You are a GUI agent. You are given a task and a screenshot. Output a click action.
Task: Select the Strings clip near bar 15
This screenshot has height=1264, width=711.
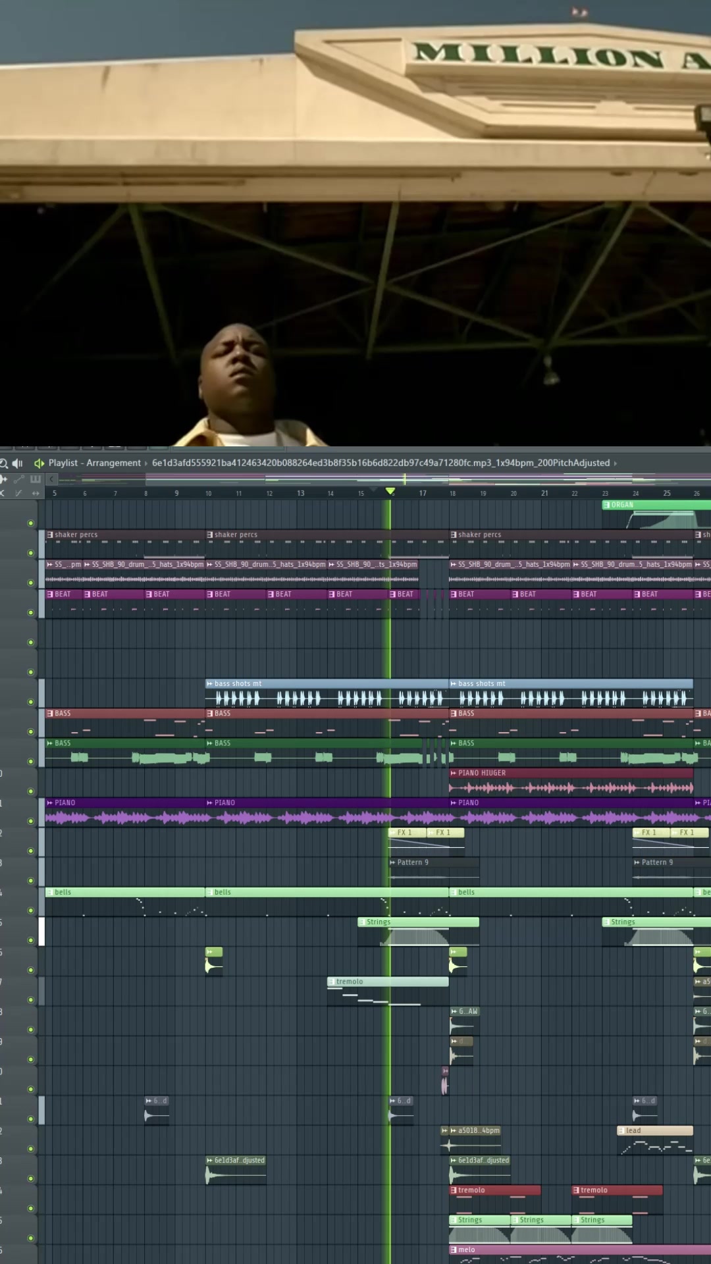pos(418,932)
